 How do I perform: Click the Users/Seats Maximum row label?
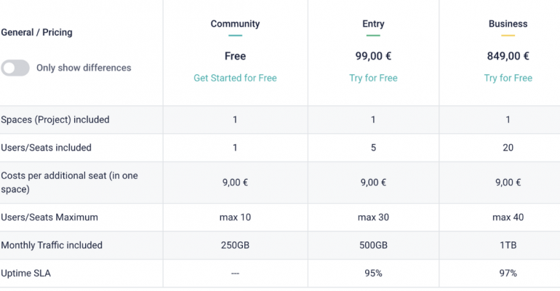[49, 217]
